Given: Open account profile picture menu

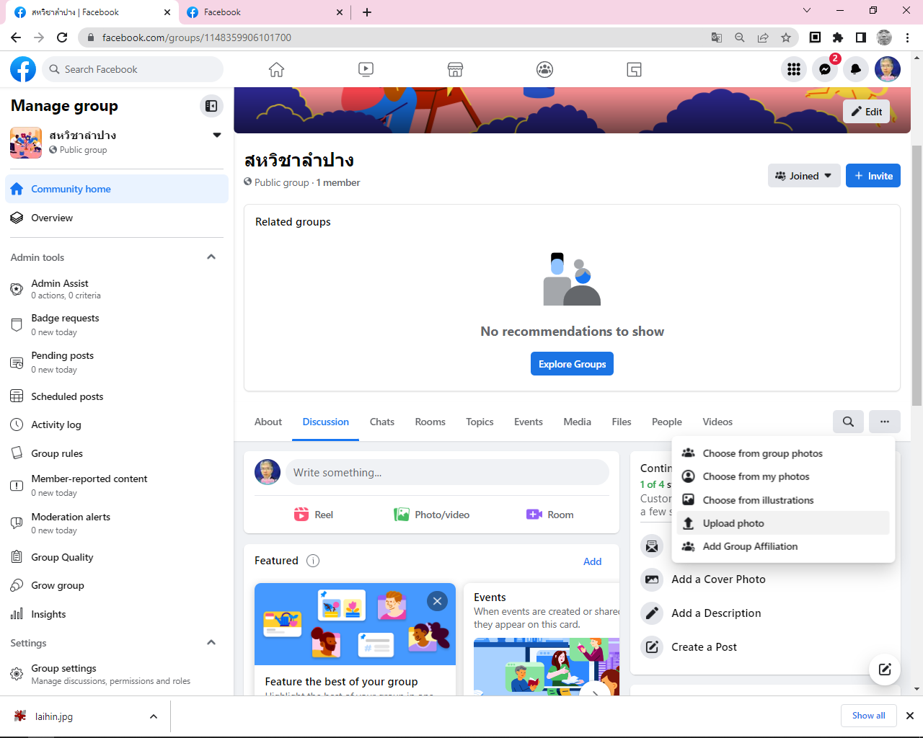Looking at the screenshot, I should click(888, 69).
